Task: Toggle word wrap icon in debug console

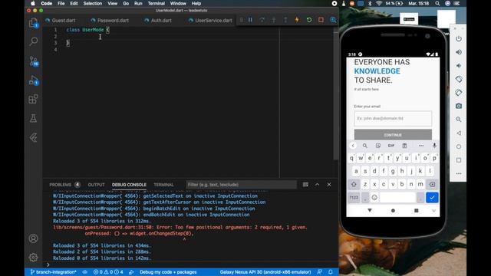Action: pos(305,185)
